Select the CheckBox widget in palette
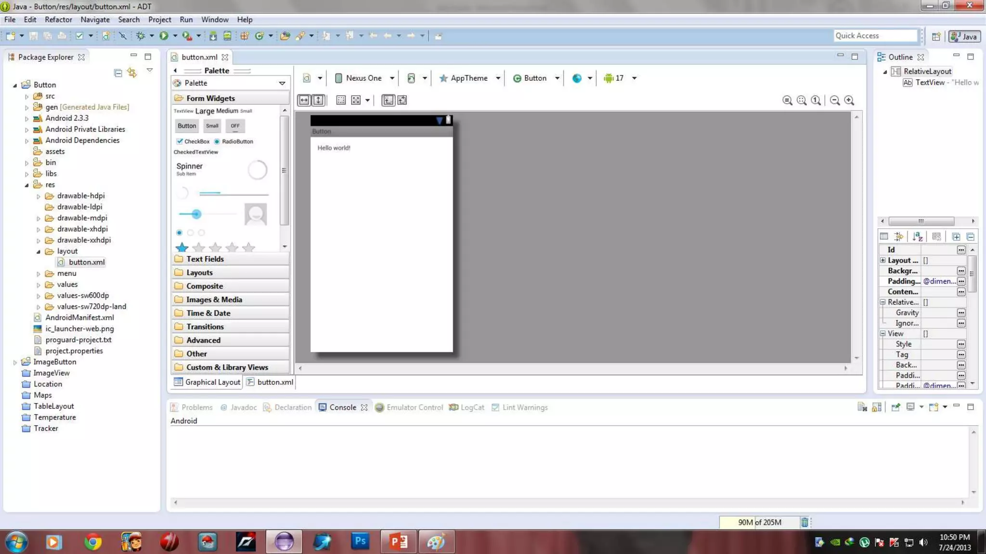The image size is (986, 554). pos(192,141)
